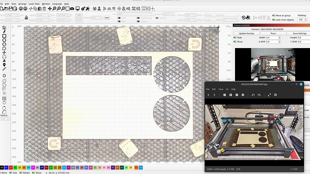Toggle the Distort text switch
The height and width of the screenshot is (174, 310).
point(138,22)
